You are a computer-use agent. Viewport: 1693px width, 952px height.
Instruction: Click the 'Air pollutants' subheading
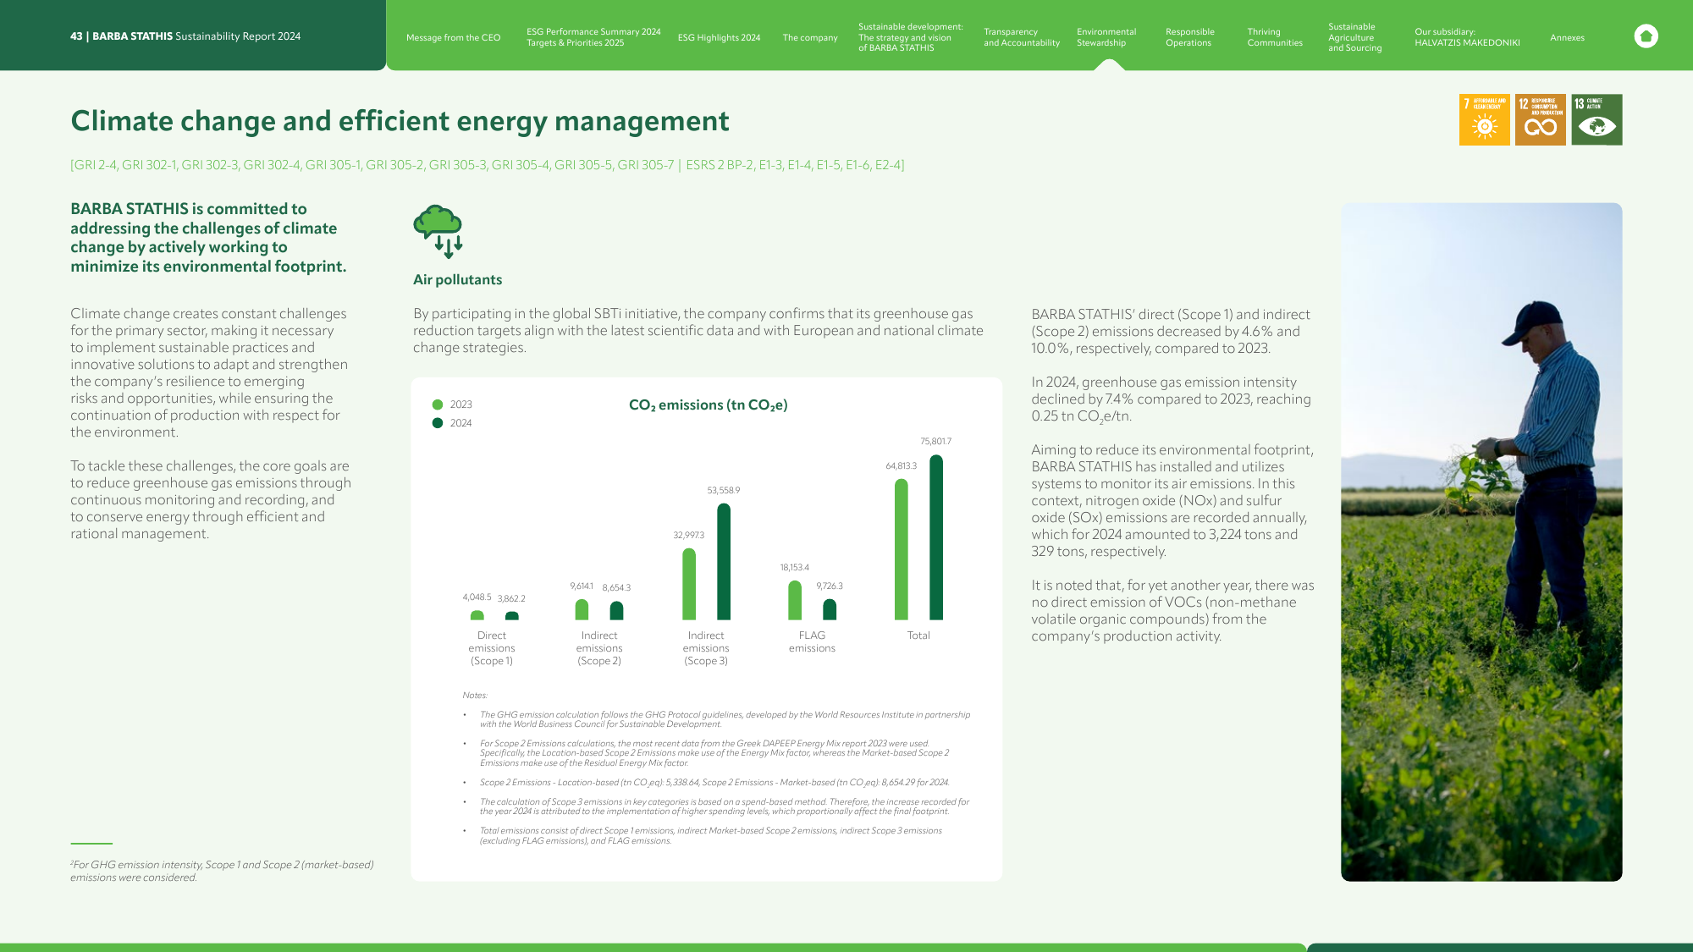pos(457,280)
